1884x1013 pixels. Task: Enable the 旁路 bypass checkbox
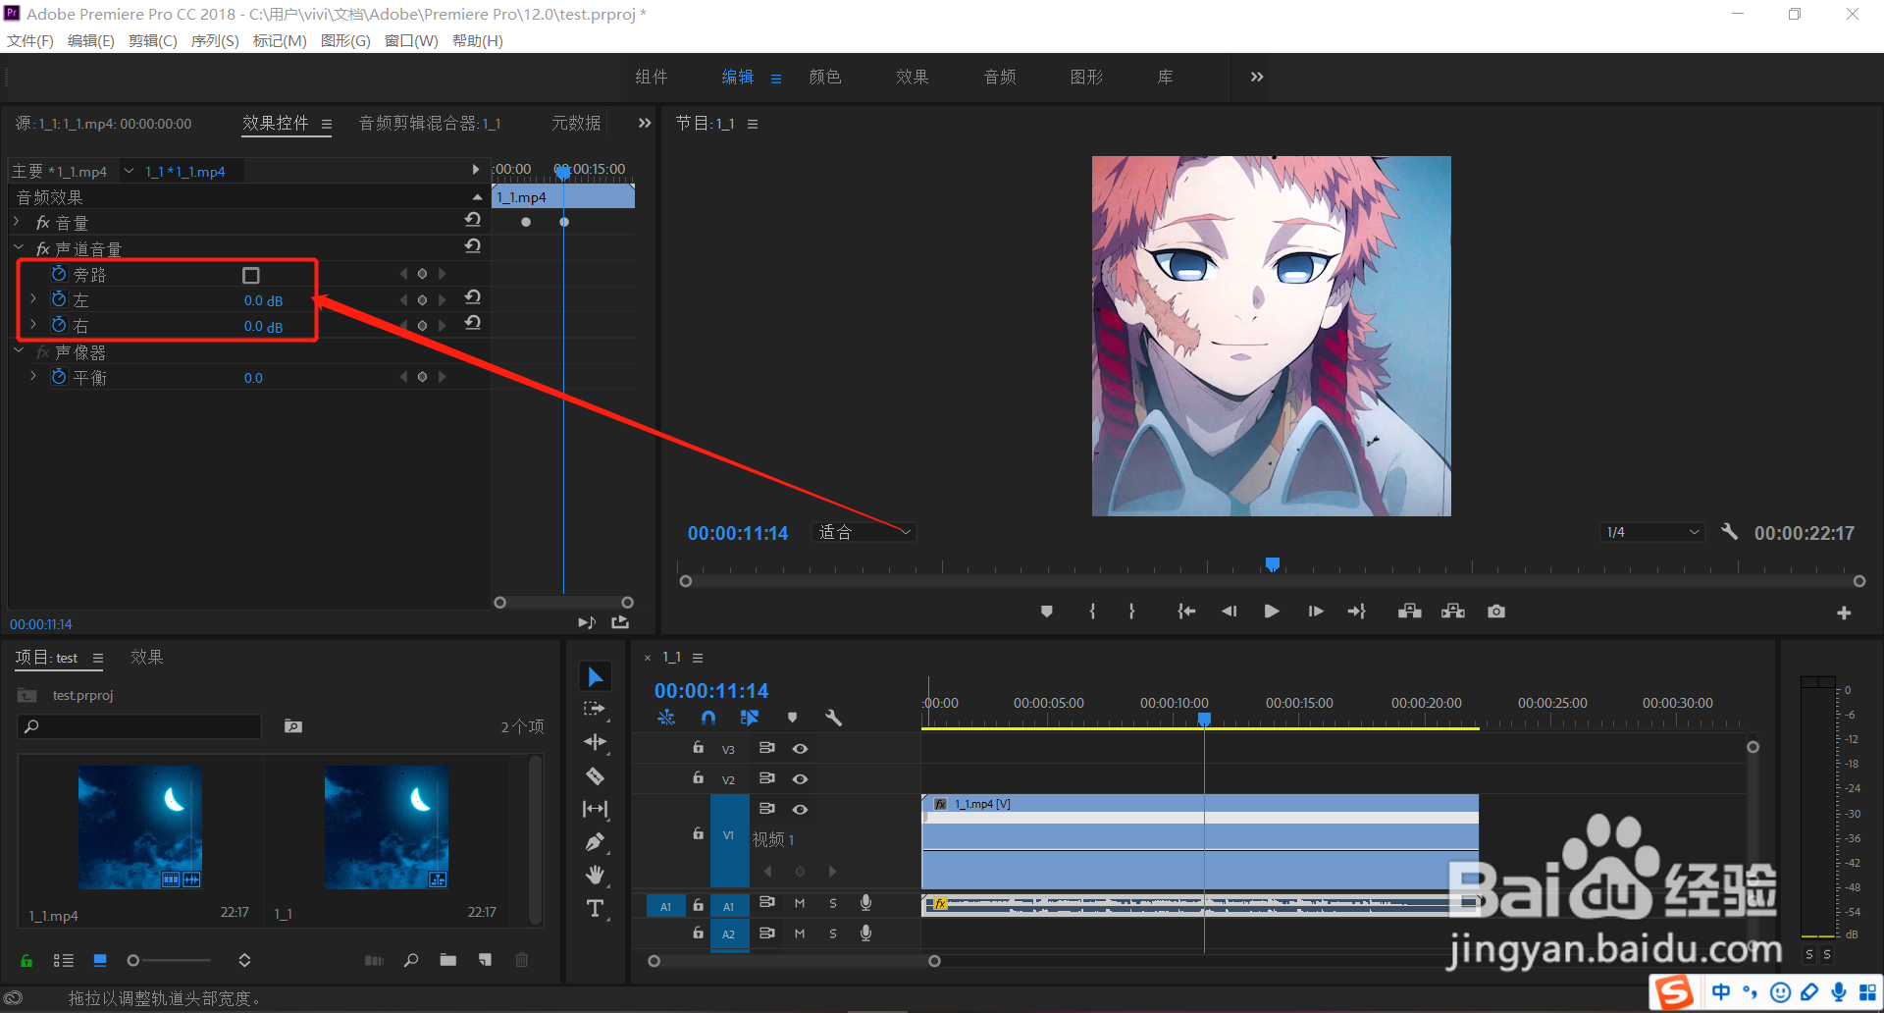[x=251, y=276]
